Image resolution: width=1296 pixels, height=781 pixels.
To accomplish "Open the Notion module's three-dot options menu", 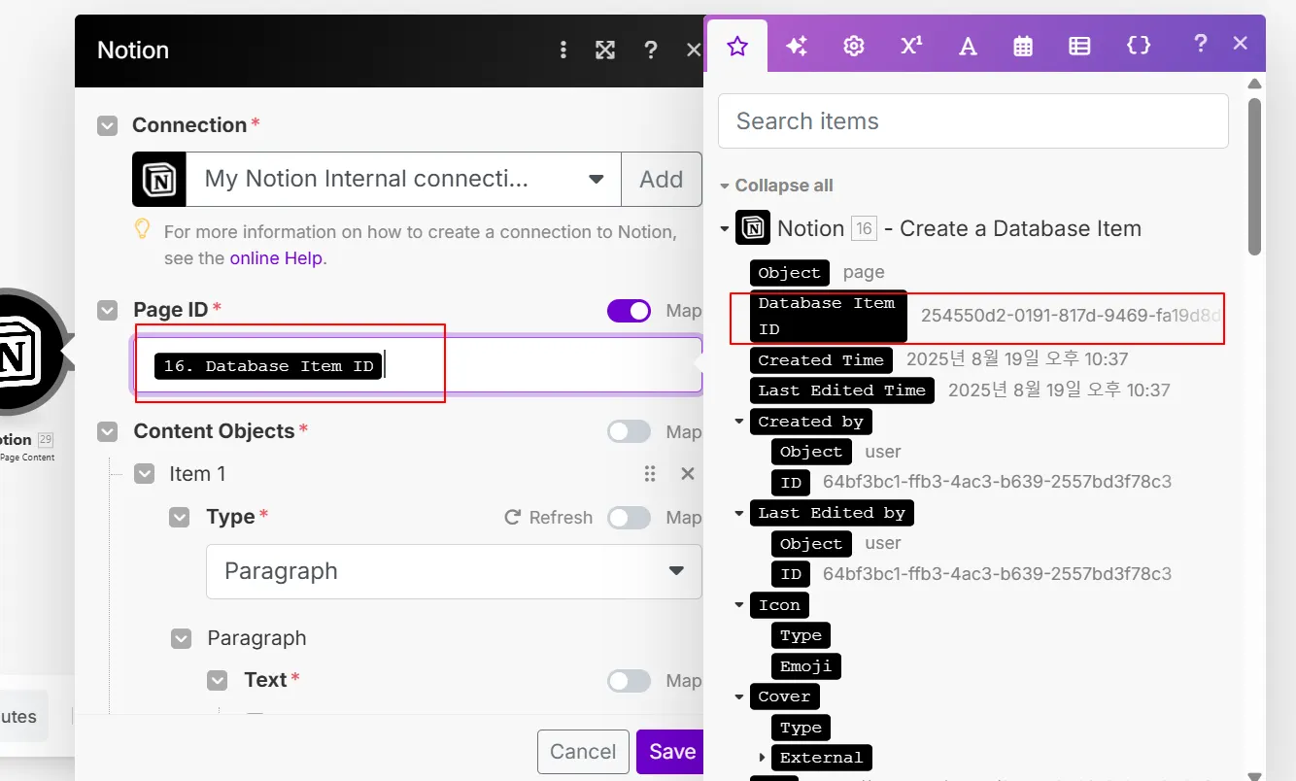I will 563,51.
